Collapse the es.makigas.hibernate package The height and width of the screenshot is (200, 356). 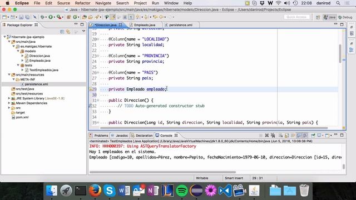pos(13,46)
